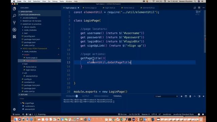This screenshot has width=217, height=122.
Task: Expand the WebDriver-IO-Scripts folder
Action: coord(32,21)
